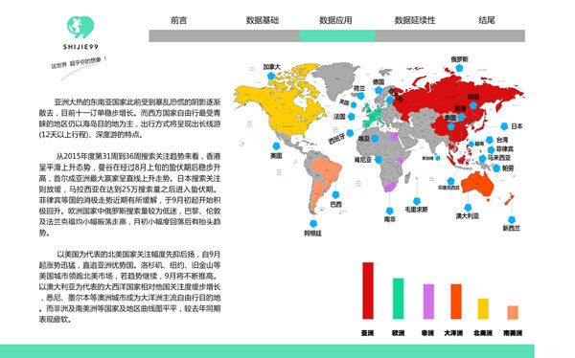This screenshot has height=358, width=575.
Task: Click the blue marker above 美国 label
Action: pyautogui.click(x=276, y=146)
